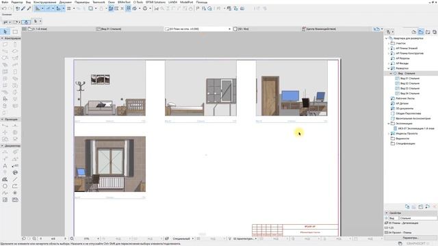Collapse the Проекция toolbox section

tap(2, 120)
